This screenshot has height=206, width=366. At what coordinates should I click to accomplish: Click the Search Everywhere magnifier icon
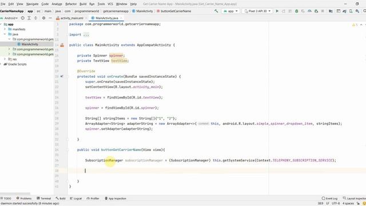pos(364,11)
